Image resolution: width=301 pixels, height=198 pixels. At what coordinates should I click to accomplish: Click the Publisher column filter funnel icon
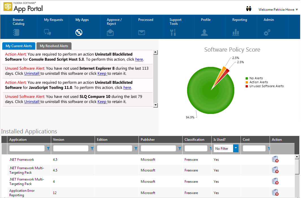(x=179, y=149)
